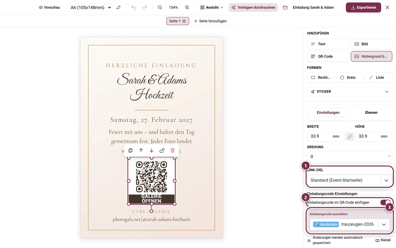Select the Sarah & Adams script title
The width and height of the screenshot is (396, 248).
(x=152, y=79)
